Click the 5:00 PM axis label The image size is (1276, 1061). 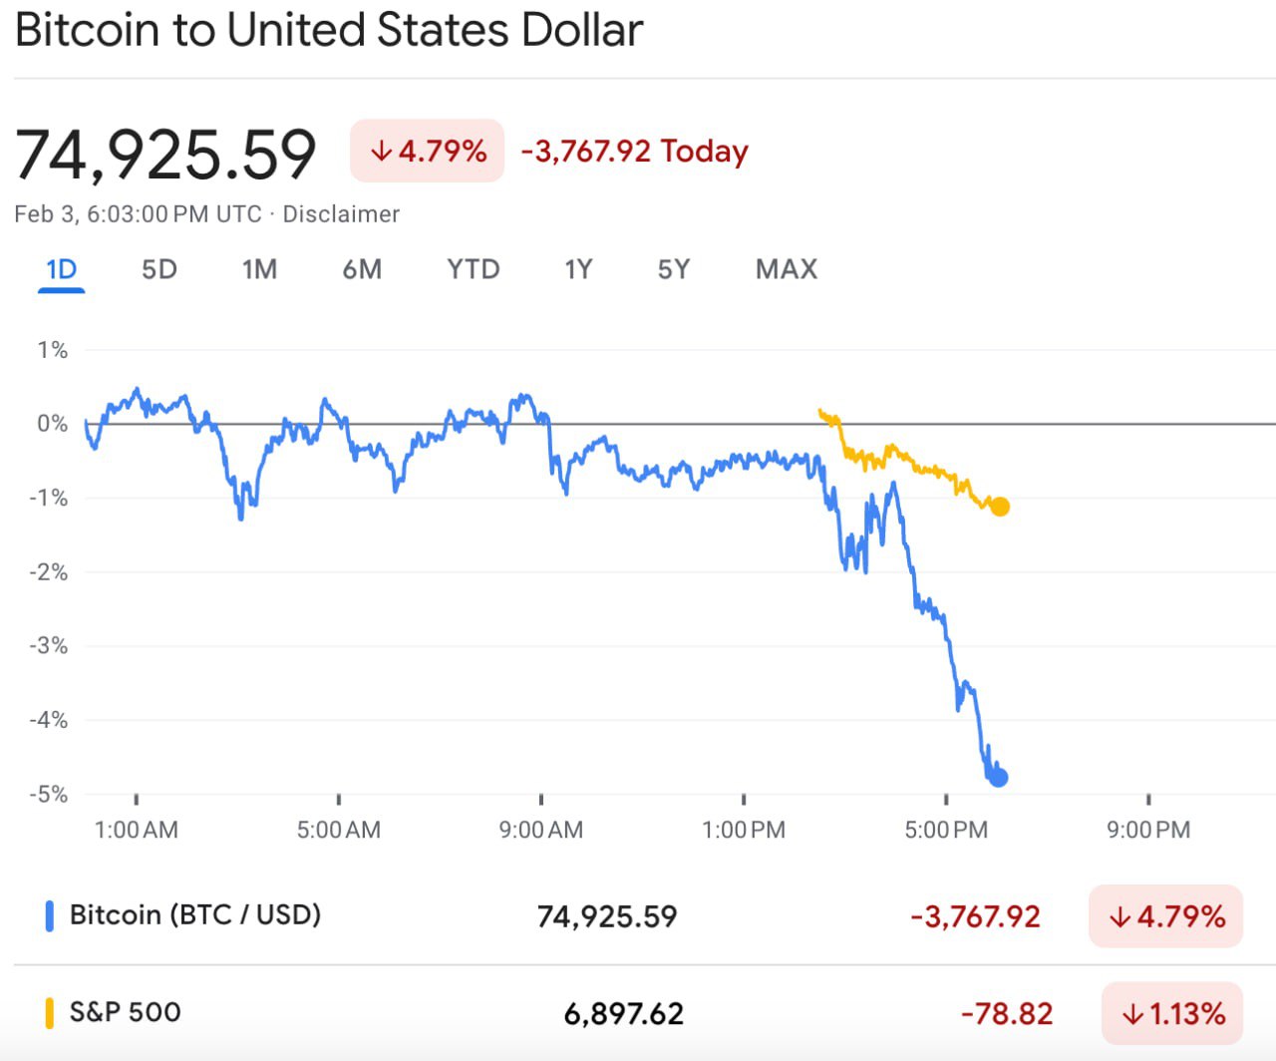click(x=945, y=830)
